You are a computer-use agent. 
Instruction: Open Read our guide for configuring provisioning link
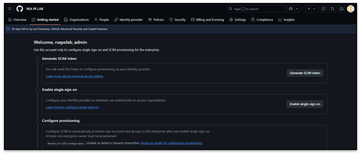[x=172, y=143]
